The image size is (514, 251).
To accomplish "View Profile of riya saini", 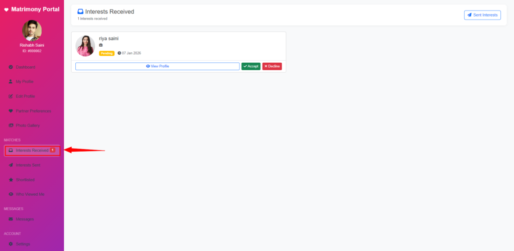I will pyautogui.click(x=157, y=66).
